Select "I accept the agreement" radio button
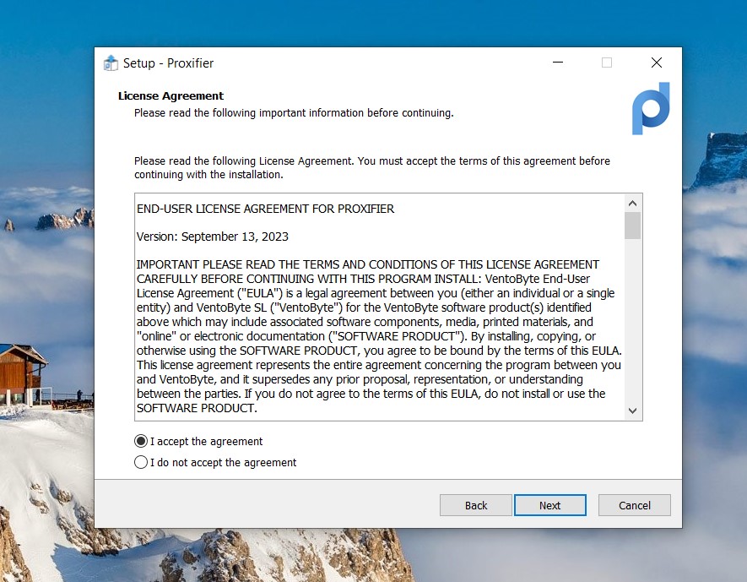The image size is (747, 582). pos(141,441)
